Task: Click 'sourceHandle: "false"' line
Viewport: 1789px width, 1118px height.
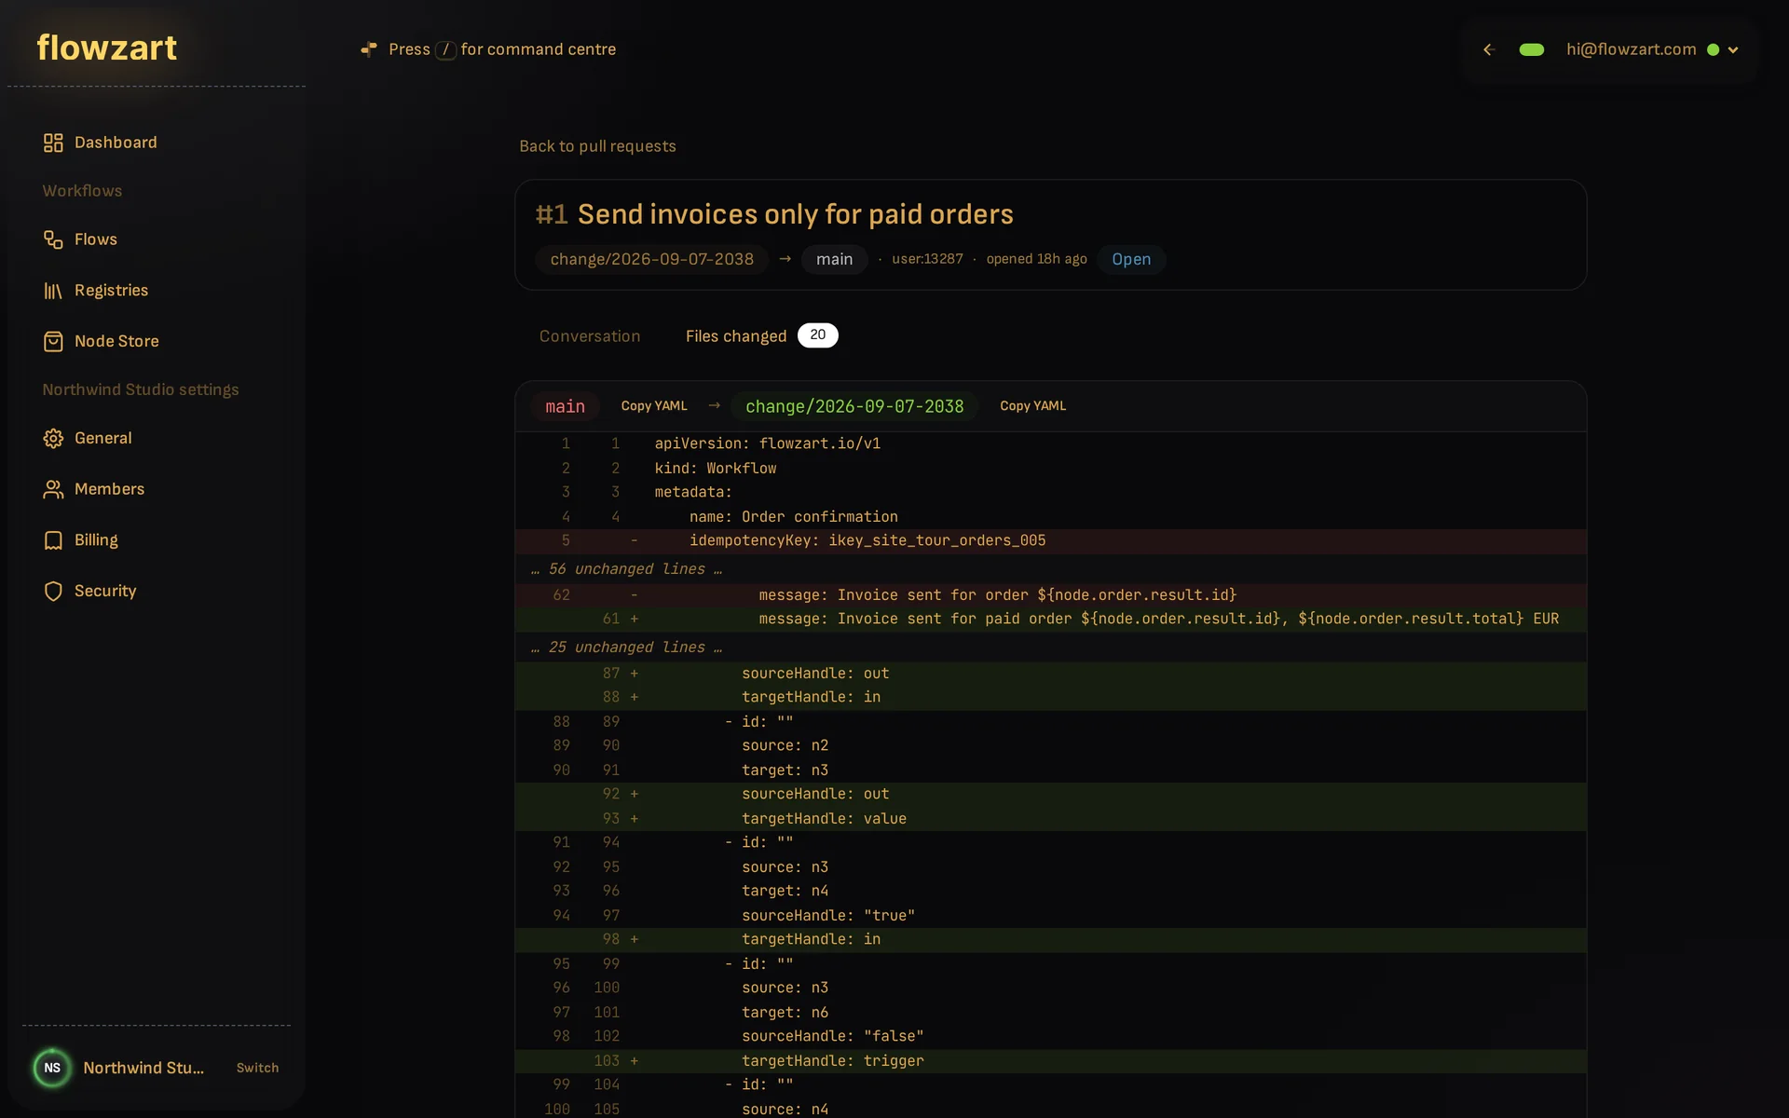Action: [x=1051, y=1037]
